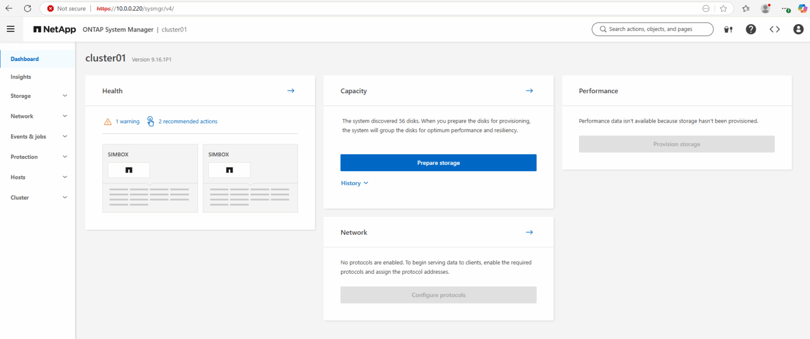Click the search actions and pages field
810x339 pixels.
click(652, 29)
